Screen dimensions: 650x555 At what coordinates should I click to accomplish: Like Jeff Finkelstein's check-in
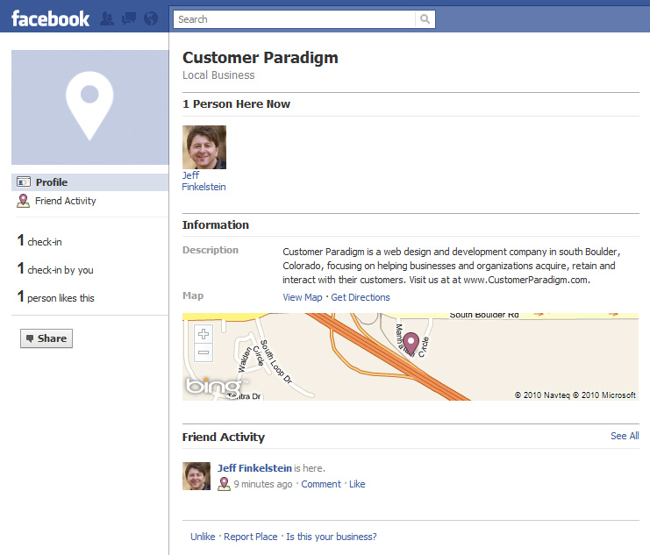pos(357,484)
